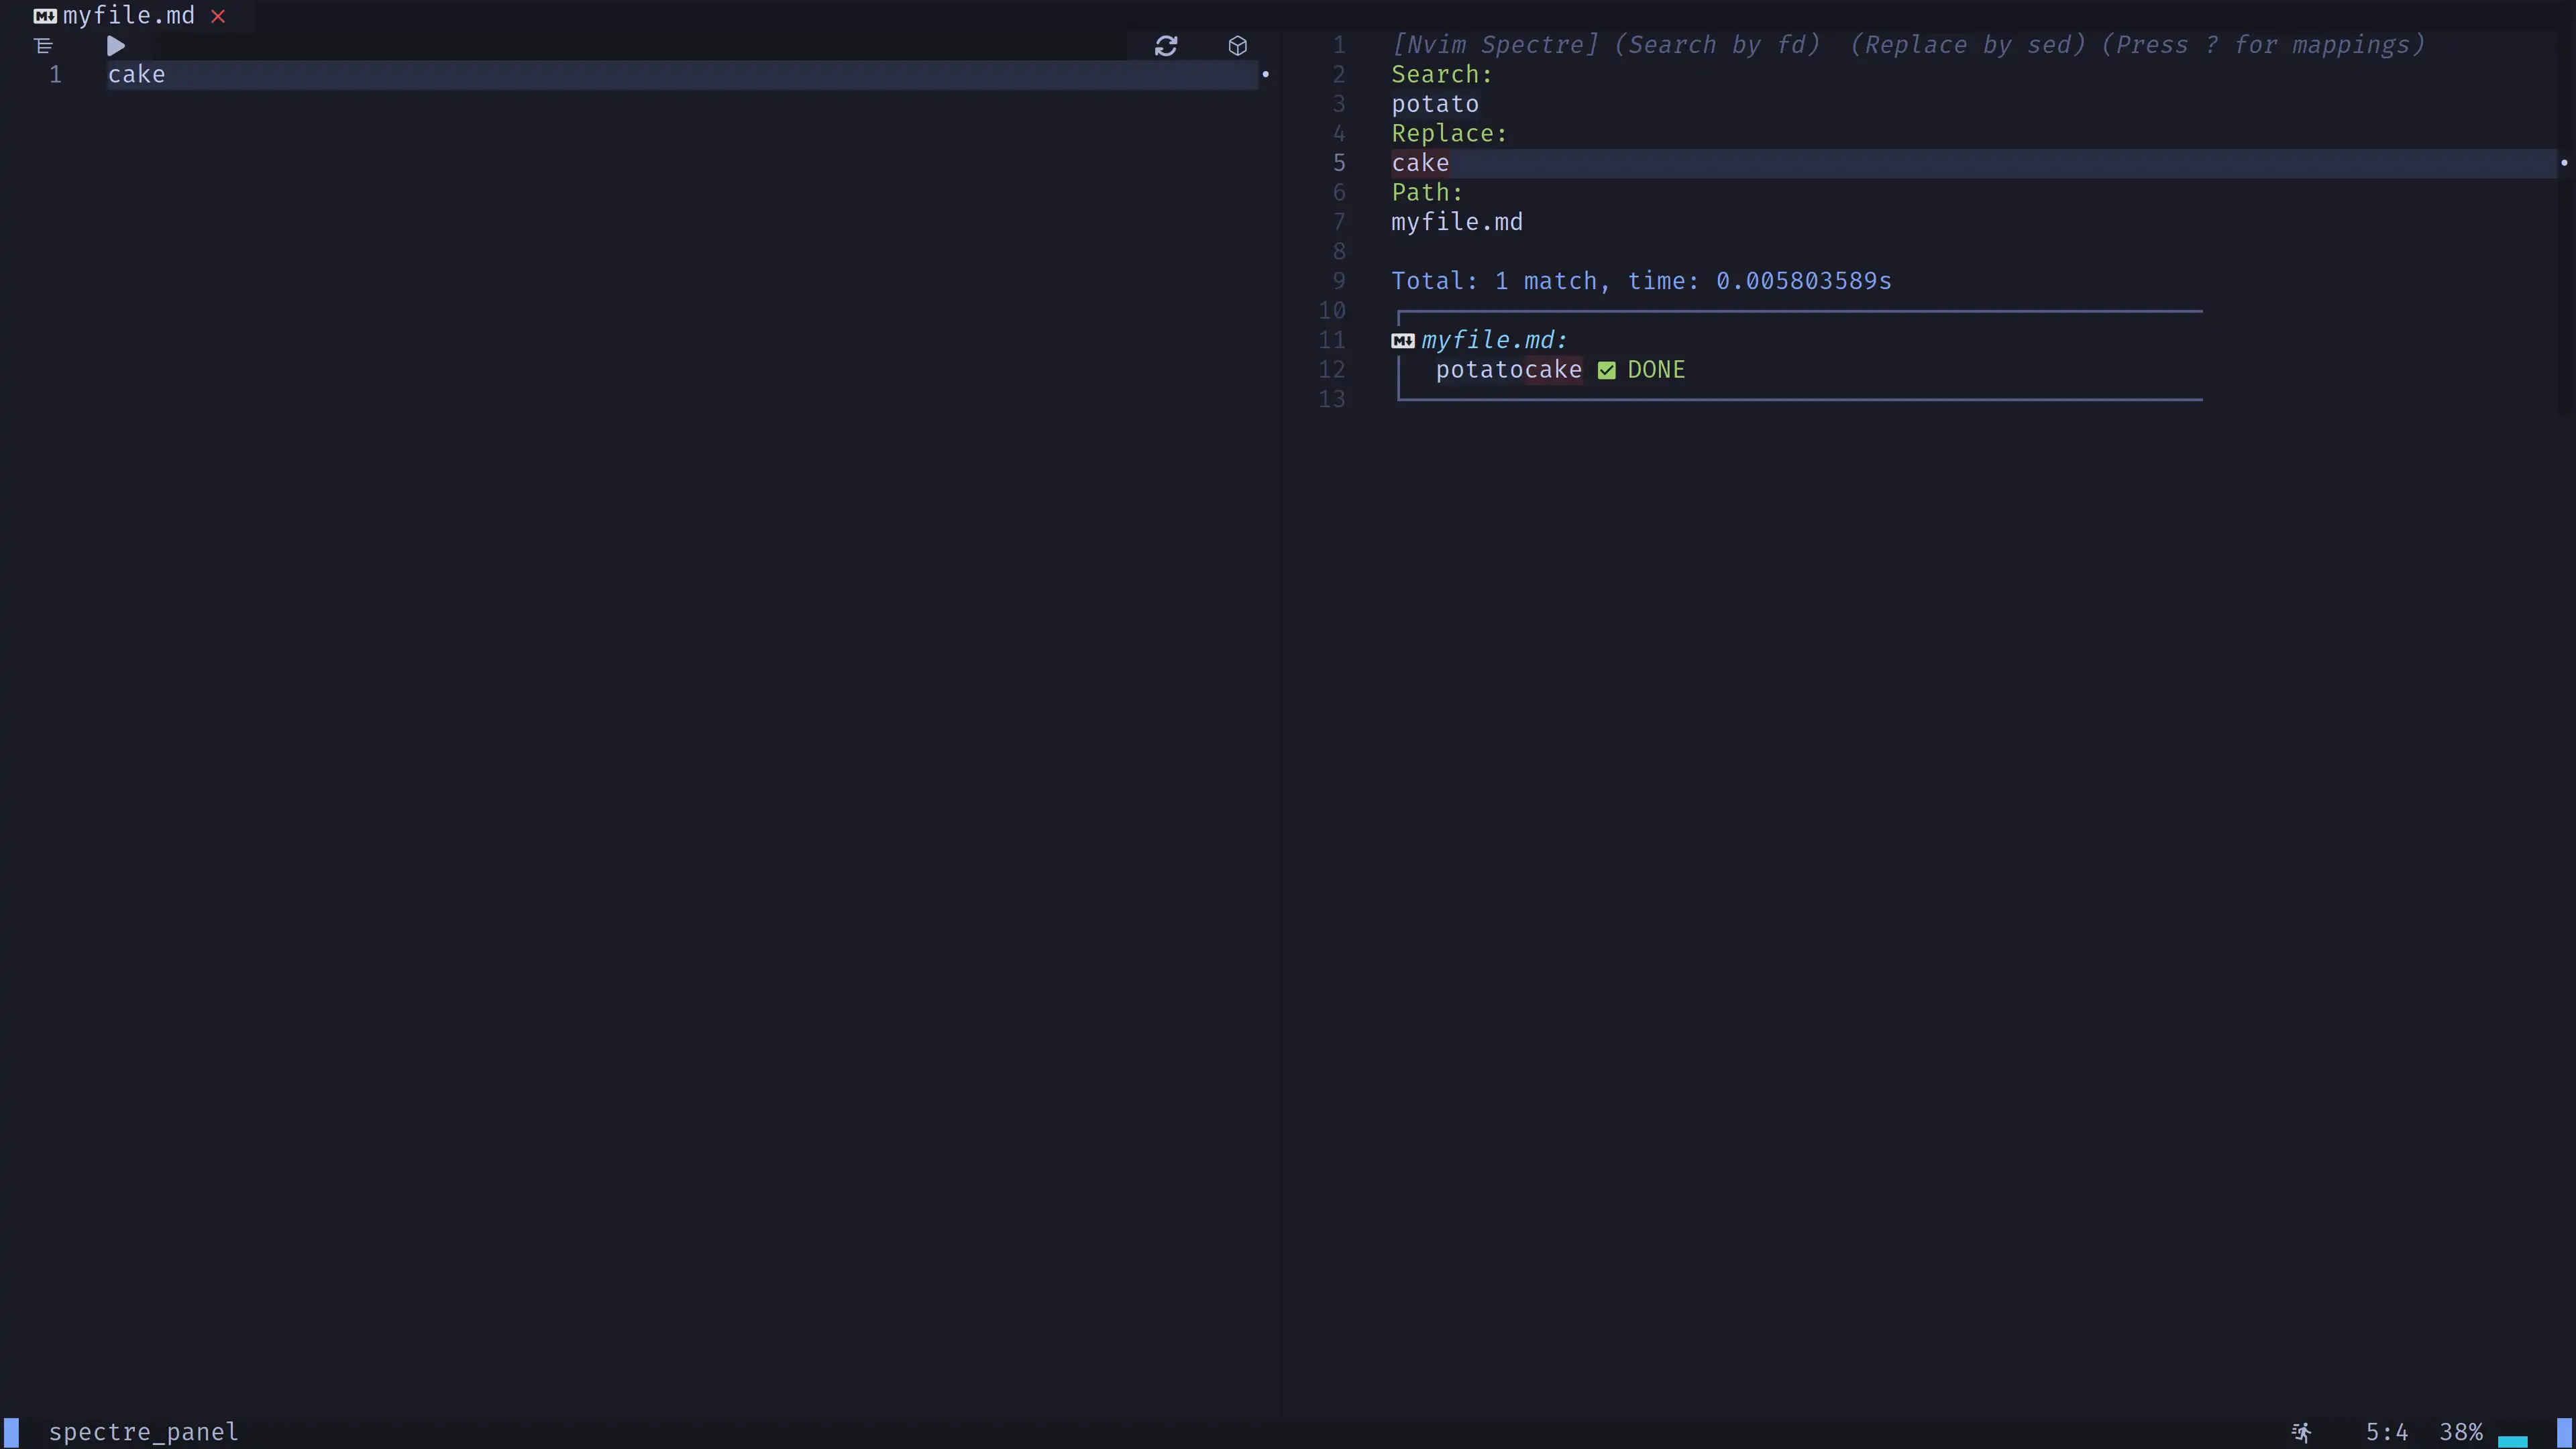Screen dimensions: 2576x1449
Task: Click the Path: label
Action: click(x=1427, y=192)
